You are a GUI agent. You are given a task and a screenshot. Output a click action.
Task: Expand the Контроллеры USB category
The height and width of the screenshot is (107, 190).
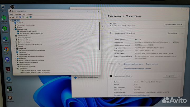pos(15,54)
